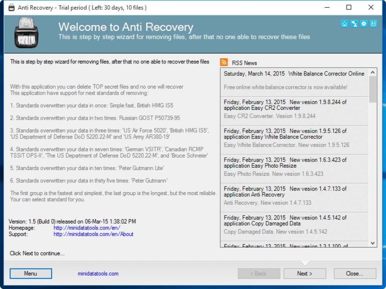
Task: Click RSS list scroll-down arrow
Action: point(373,243)
